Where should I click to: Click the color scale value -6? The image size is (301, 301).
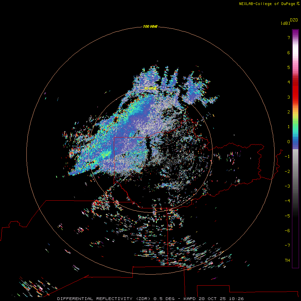pos(287,231)
